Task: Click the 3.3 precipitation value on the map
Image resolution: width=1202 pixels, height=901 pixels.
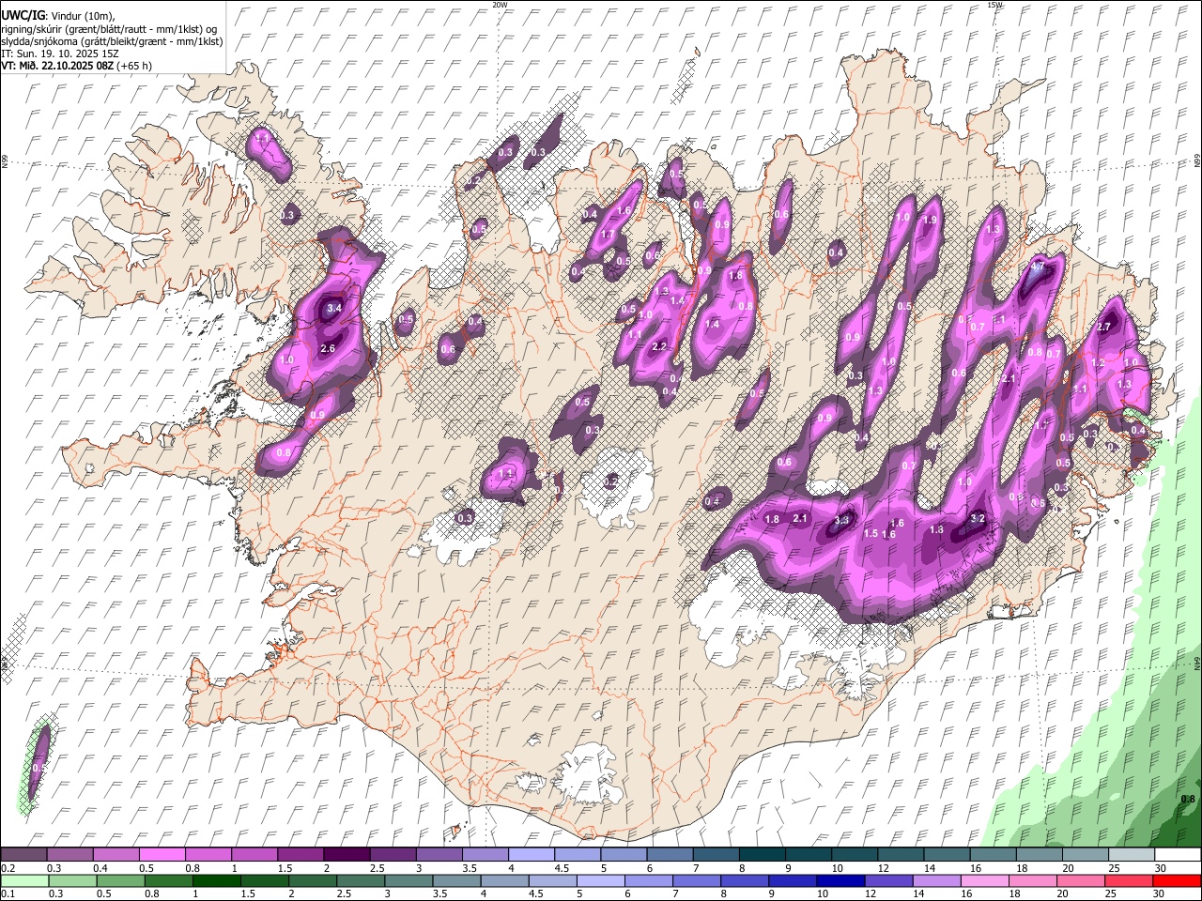Action: [x=841, y=520]
